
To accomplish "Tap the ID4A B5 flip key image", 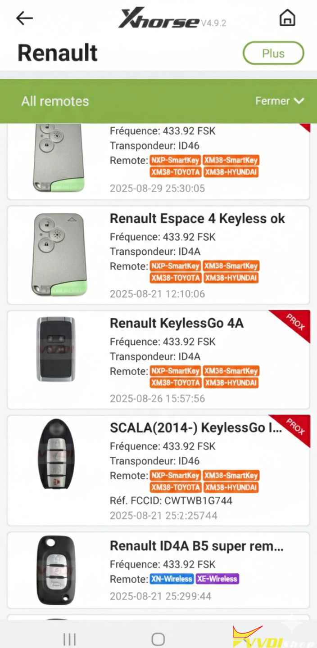I will click(55, 570).
